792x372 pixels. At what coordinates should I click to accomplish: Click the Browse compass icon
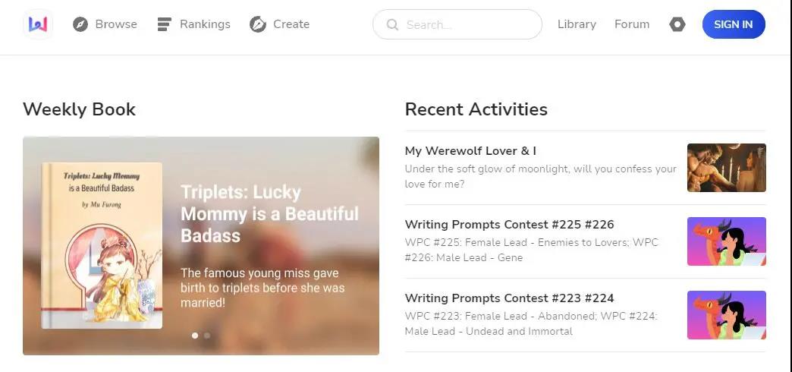coord(80,24)
